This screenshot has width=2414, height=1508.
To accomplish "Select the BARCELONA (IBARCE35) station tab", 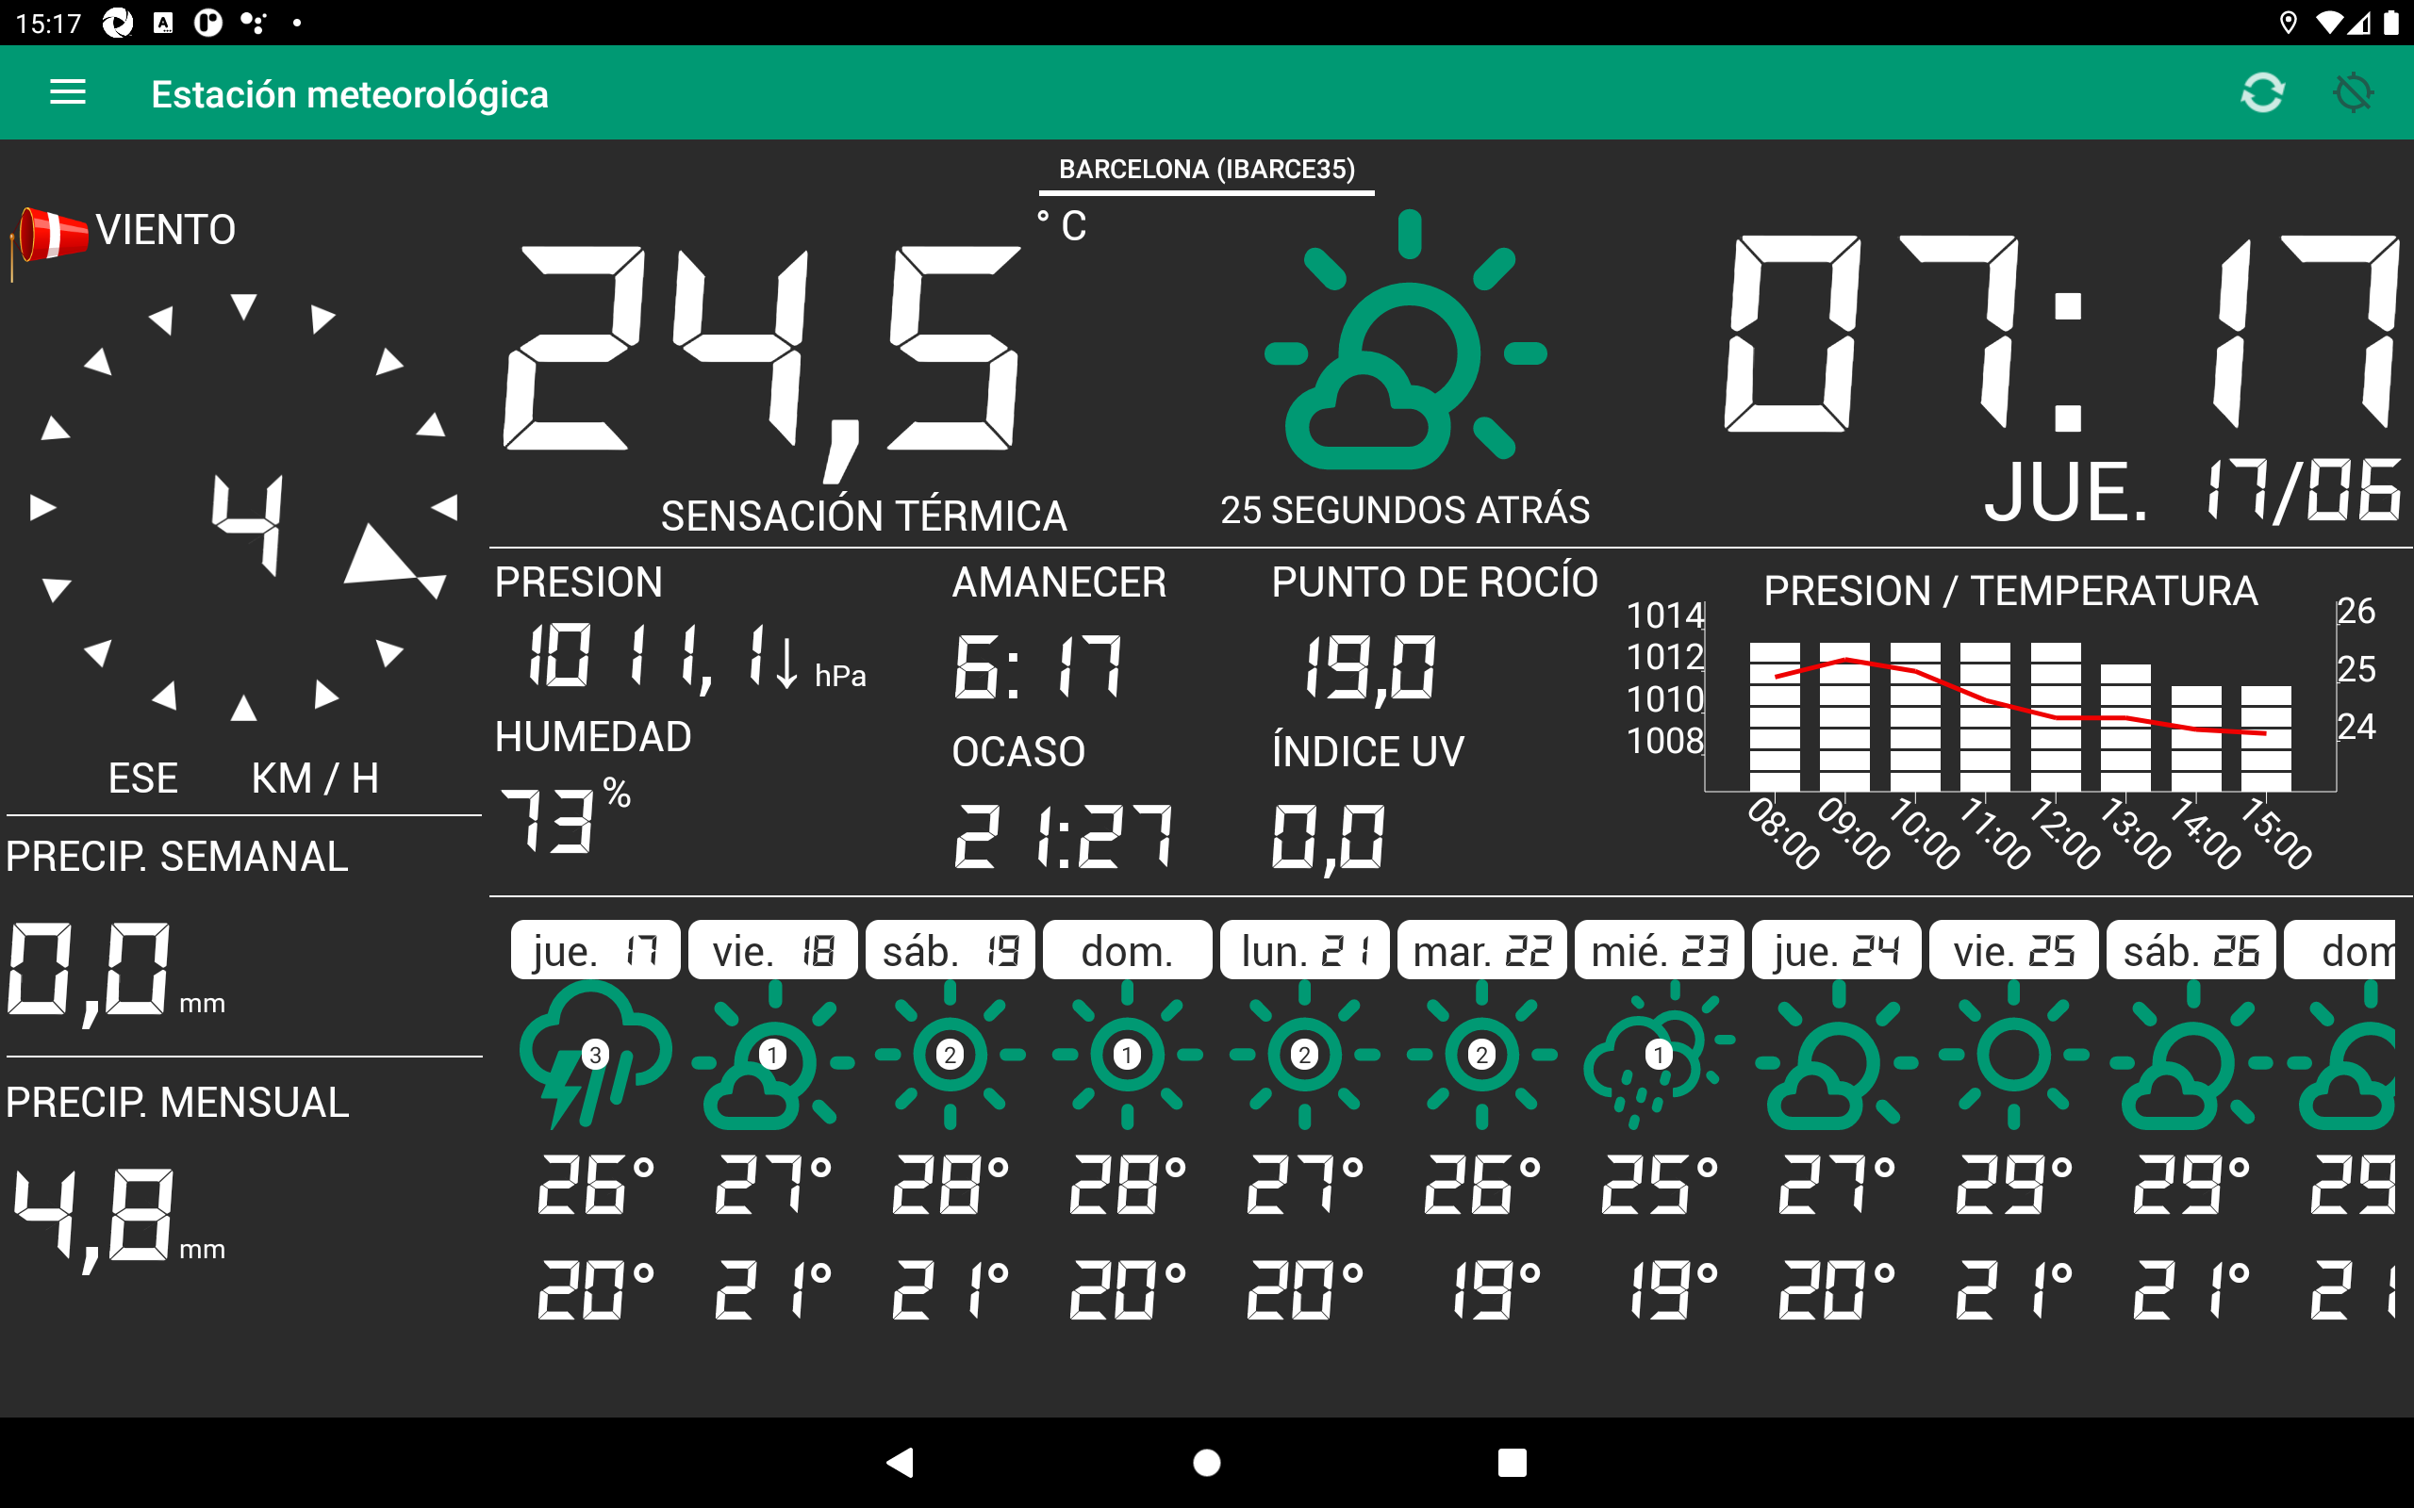I will 1206,170.
